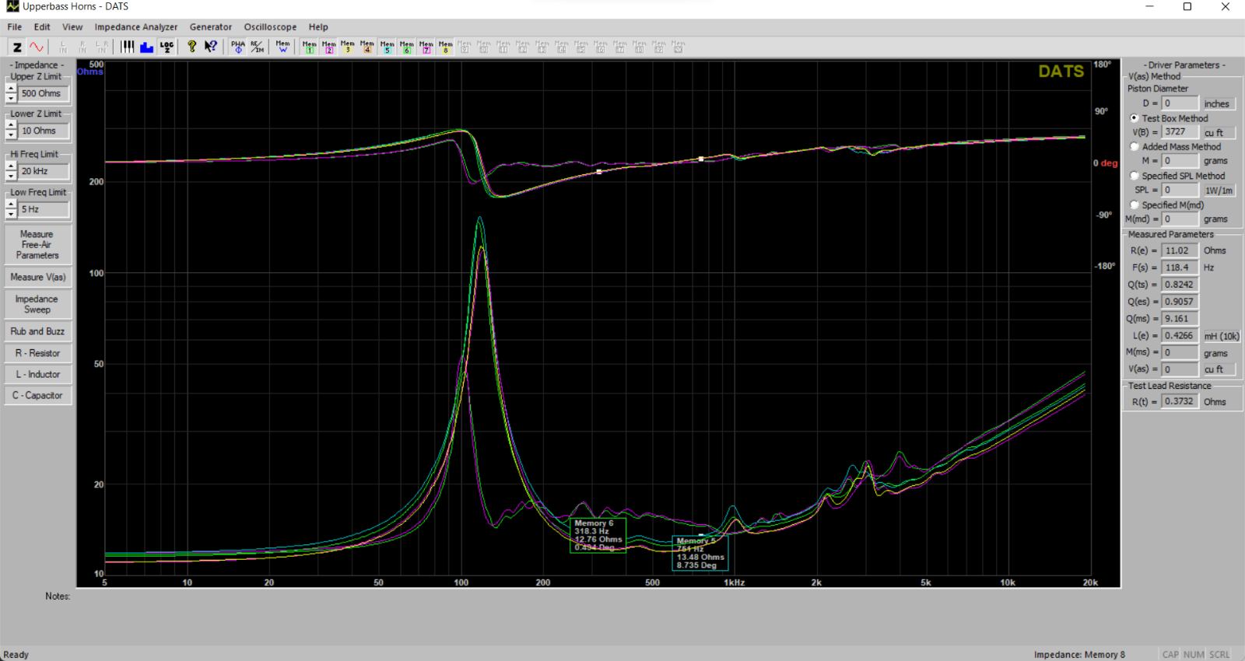Choose the Specified SPL Method option

1135,176
